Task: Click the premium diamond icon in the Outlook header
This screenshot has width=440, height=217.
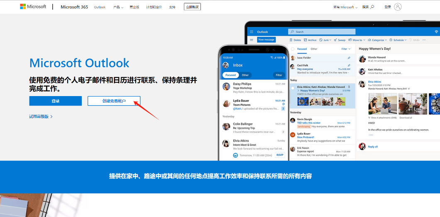Action: click(436, 32)
